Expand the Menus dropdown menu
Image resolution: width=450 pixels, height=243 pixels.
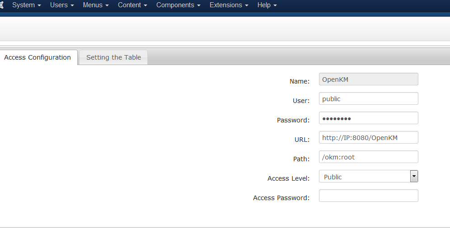[x=95, y=5]
